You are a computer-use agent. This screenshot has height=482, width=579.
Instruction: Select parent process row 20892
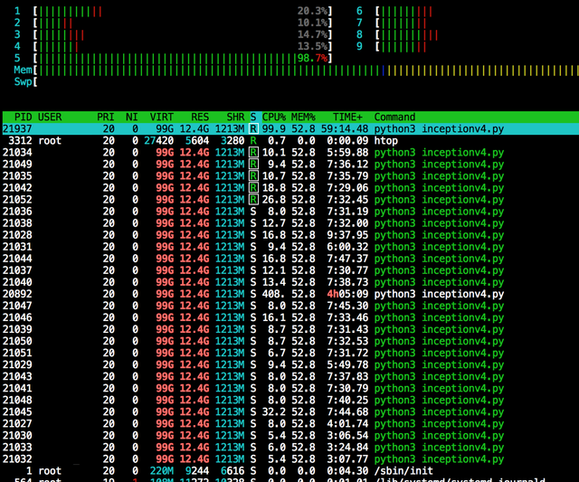click(x=289, y=294)
